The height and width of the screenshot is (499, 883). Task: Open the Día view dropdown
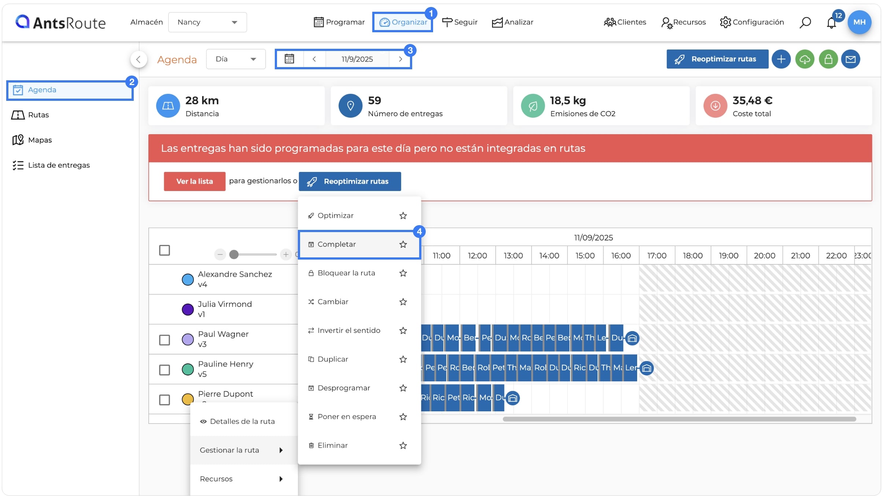coord(236,59)
